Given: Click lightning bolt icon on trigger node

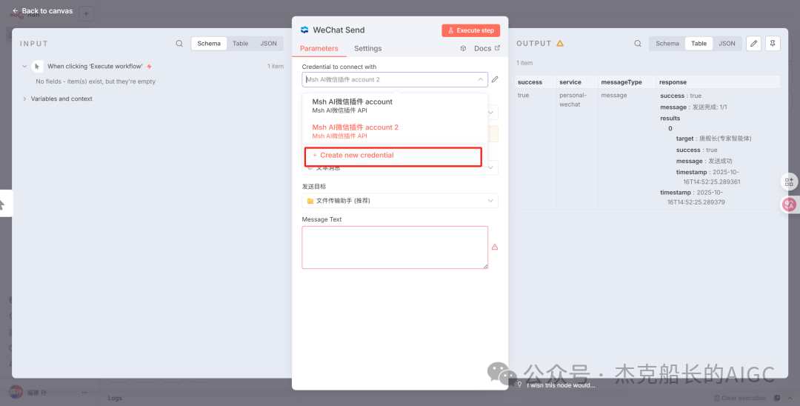Looking at the screenshot, I should point(149,66).
